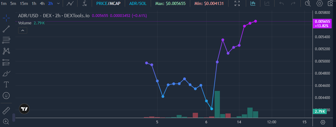The width and height of the screenshot is (336, 127).
Task: Open chart style line type selector
Action: point(70,3)
